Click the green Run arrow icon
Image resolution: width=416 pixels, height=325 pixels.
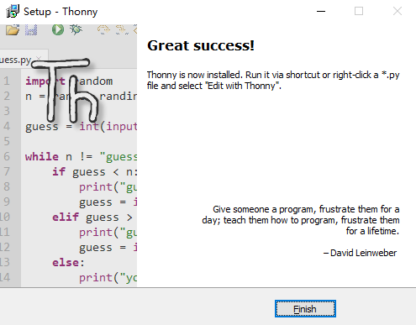click(58, 29)
